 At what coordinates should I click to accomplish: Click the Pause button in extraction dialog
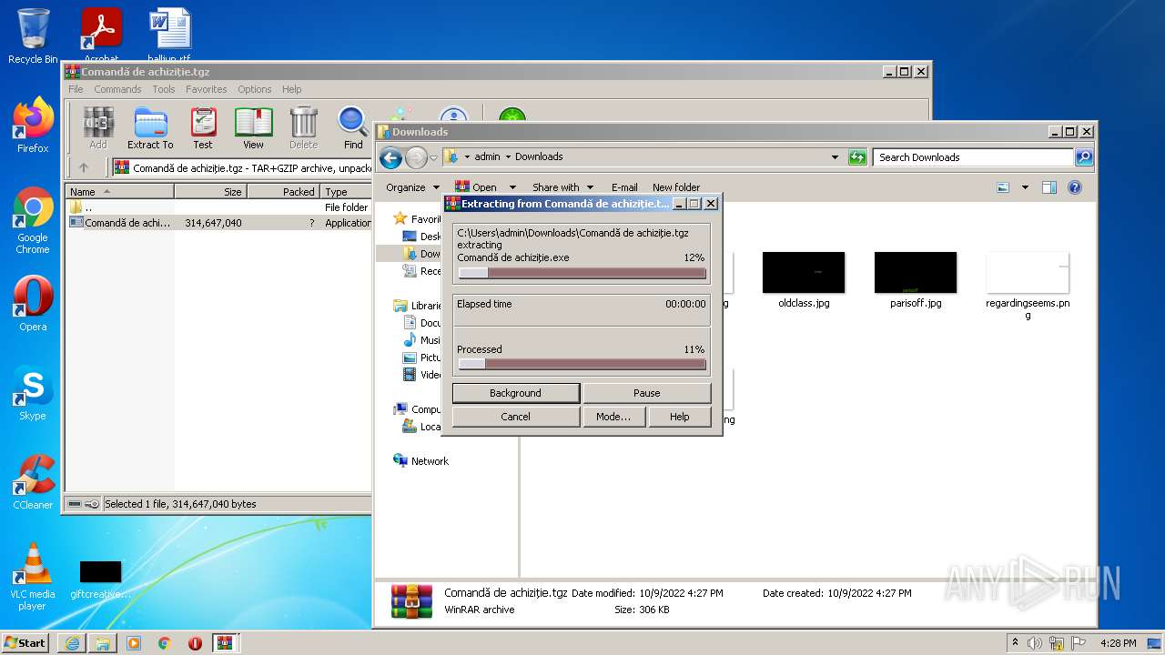(646, 393)
